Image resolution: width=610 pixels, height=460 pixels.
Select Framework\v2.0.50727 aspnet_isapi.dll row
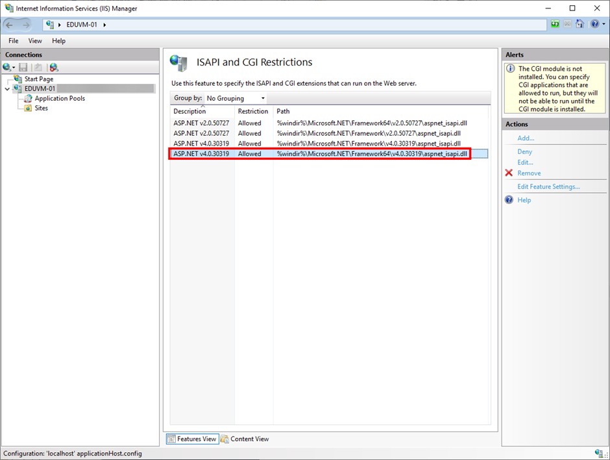(329, 133)
